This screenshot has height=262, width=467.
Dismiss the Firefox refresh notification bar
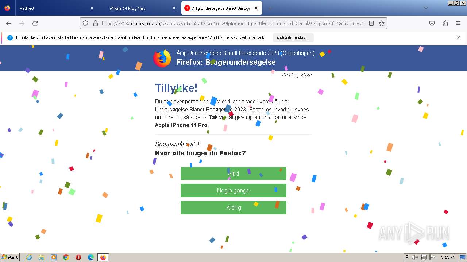[x=458, y=38]
